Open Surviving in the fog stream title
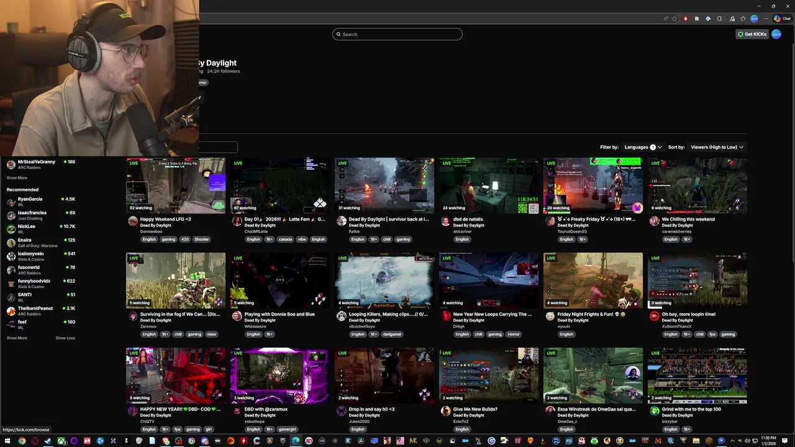 (180, 314)
